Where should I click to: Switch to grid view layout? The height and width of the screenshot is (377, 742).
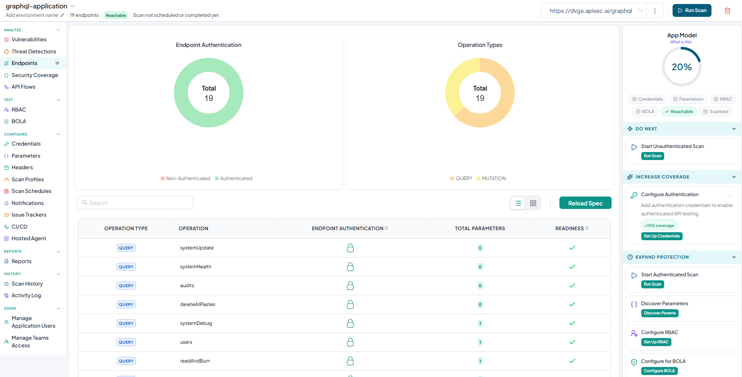[533, 203]
